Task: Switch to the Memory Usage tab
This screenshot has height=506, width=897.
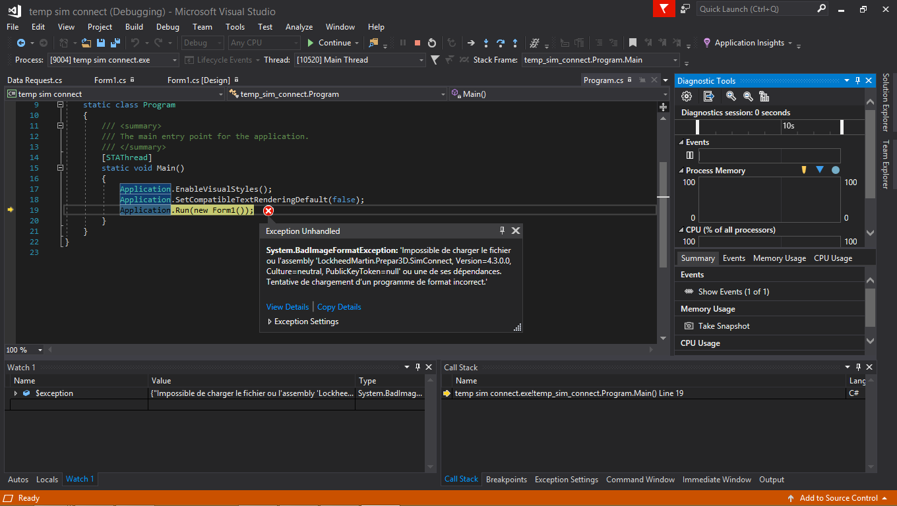Action: pyautogui.click(x=779, y=258)
